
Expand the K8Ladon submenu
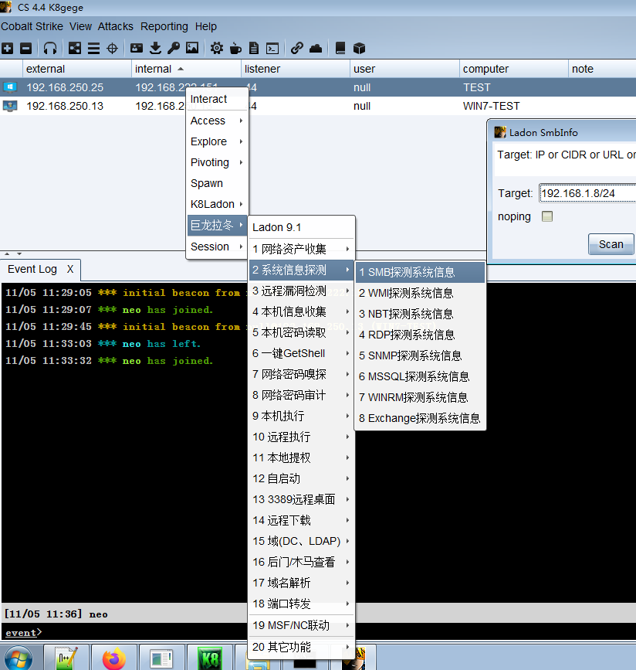[x=217, y=204]
